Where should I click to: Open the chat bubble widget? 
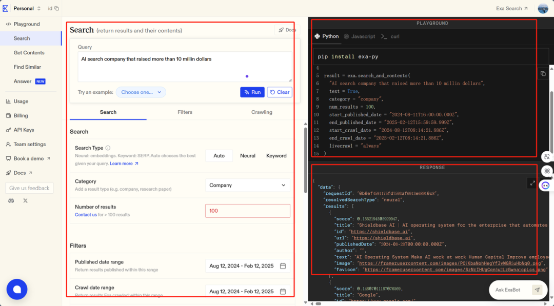coord(16,290)
